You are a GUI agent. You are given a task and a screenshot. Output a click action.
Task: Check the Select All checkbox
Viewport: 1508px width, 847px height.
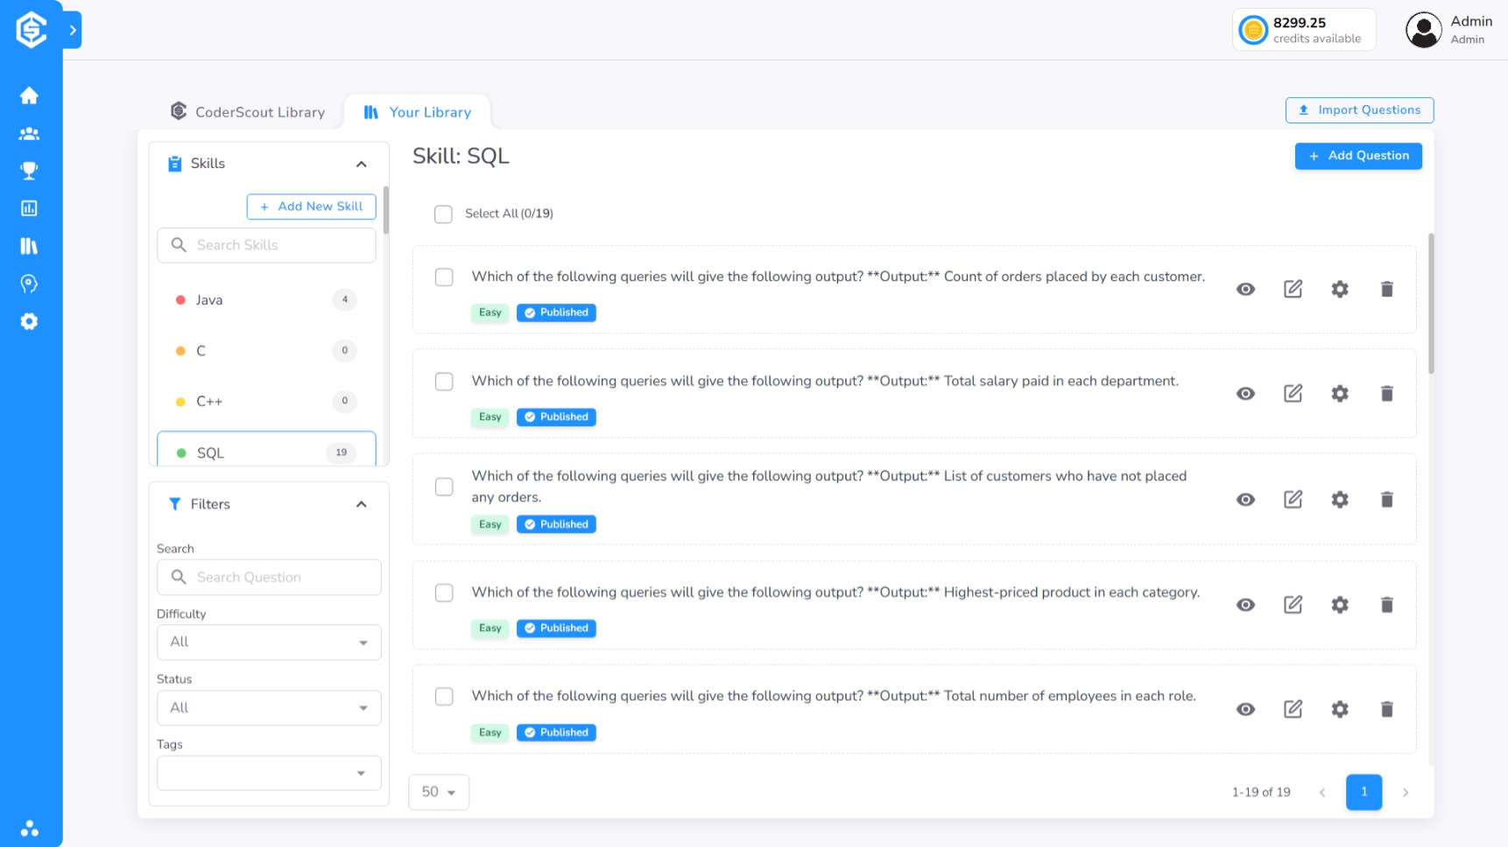[x=443, y=214]
